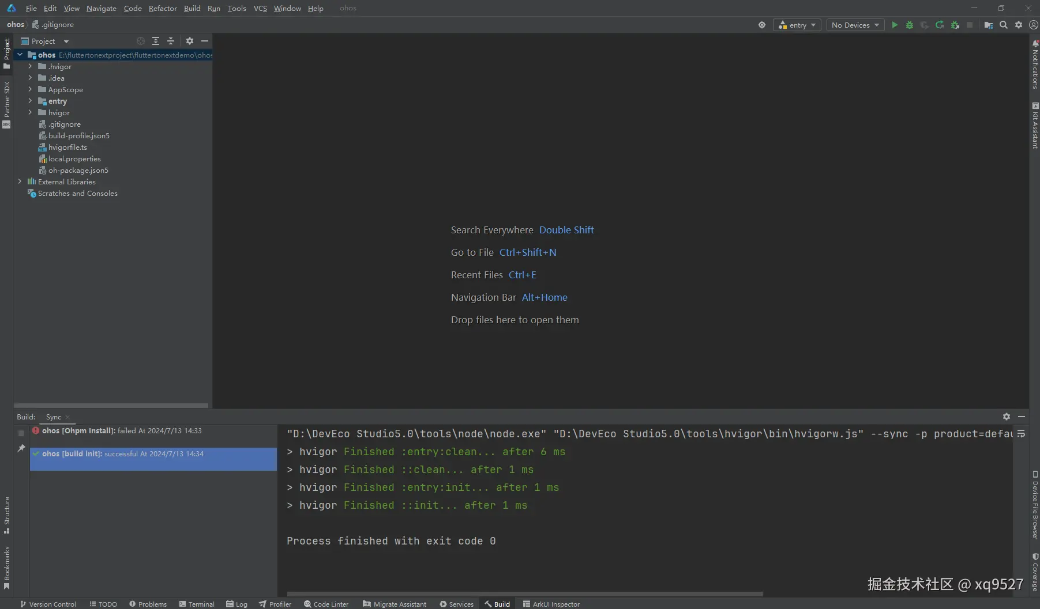The width and height of the screenshot is (1040, 609).
Task: Open the entry run configuration dropdown
Action: click(x=797, y=25)
